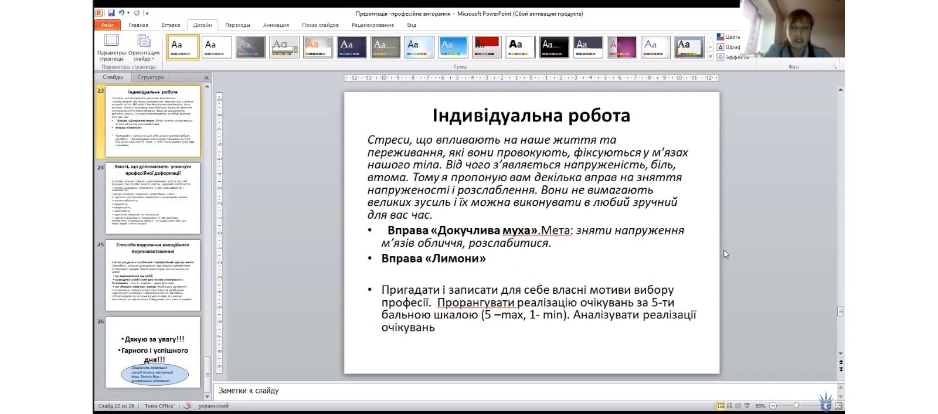
Task: Click the Файл button
Action: pyautogui.click(x=107, y=25)
